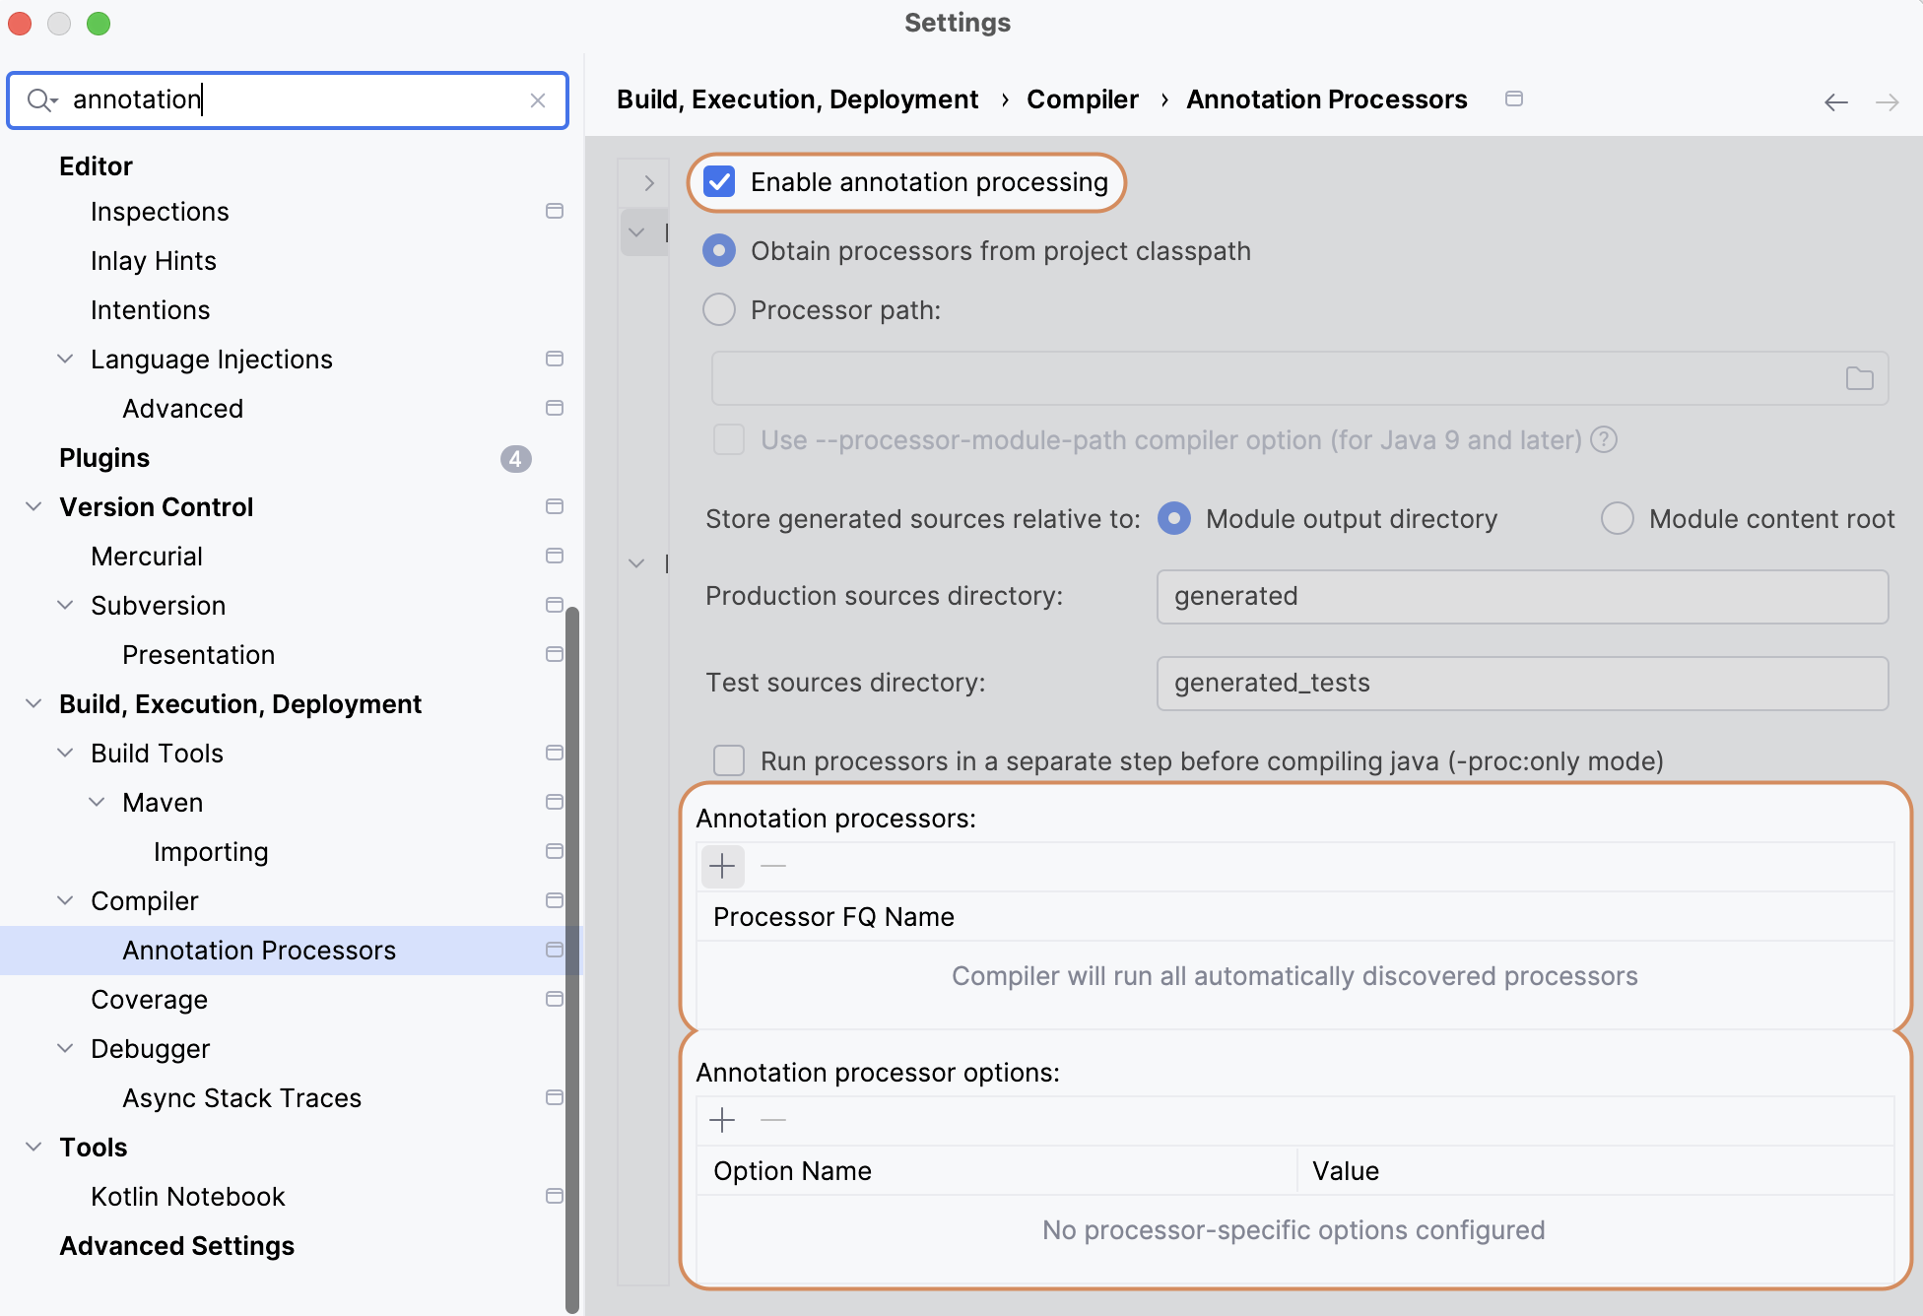This screenshot has width=1923, height=1316.
Task: Select the Module content root radio button
Action: [x=1617, y=518]
